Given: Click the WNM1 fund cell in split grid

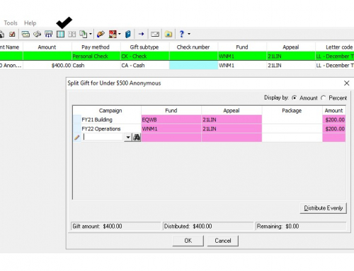Looking at the screenshot, I should (x=171, y=128).
